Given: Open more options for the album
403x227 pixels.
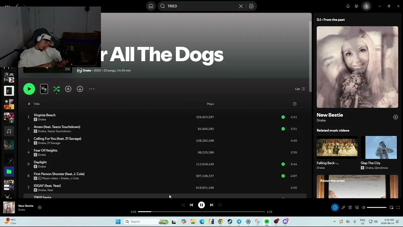Looking at the screenshot, I should tap(92, 89).
